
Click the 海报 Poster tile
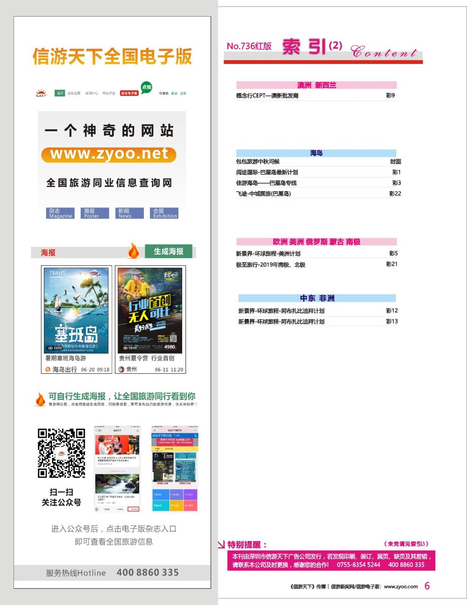95,213
